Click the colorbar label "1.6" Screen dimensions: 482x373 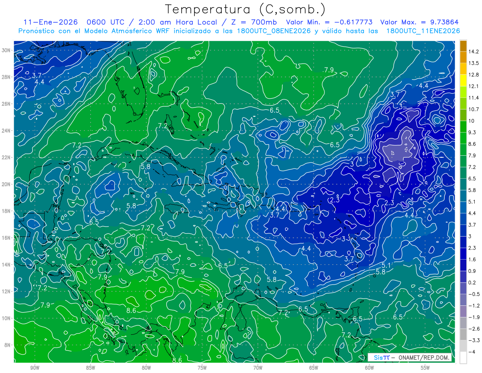pos(472,260)
